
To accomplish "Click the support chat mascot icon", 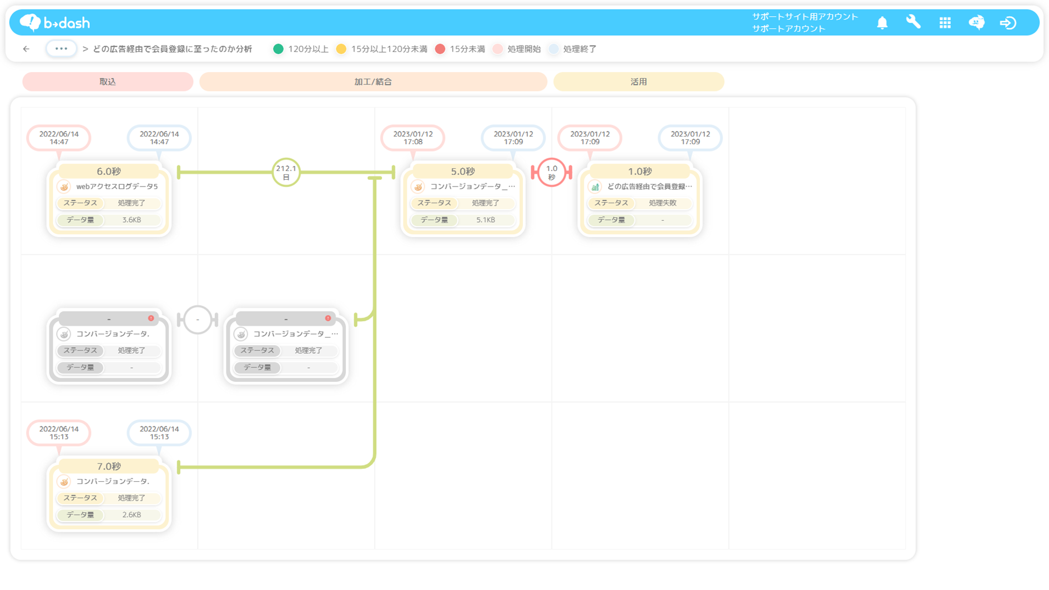I will click(976, 22).
